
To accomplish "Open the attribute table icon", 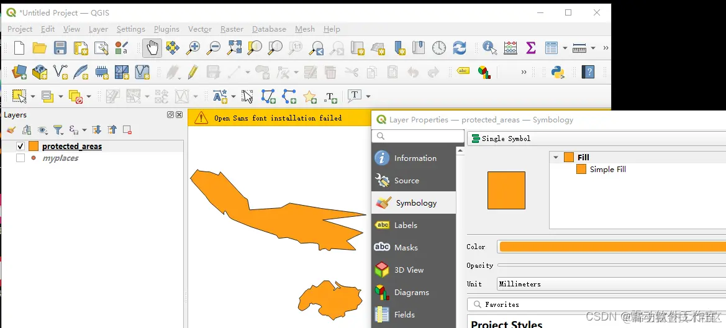I will [551, 48].
